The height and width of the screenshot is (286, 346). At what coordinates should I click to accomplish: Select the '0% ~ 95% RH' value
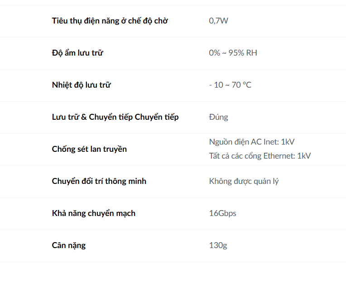[x=233, y=53]
